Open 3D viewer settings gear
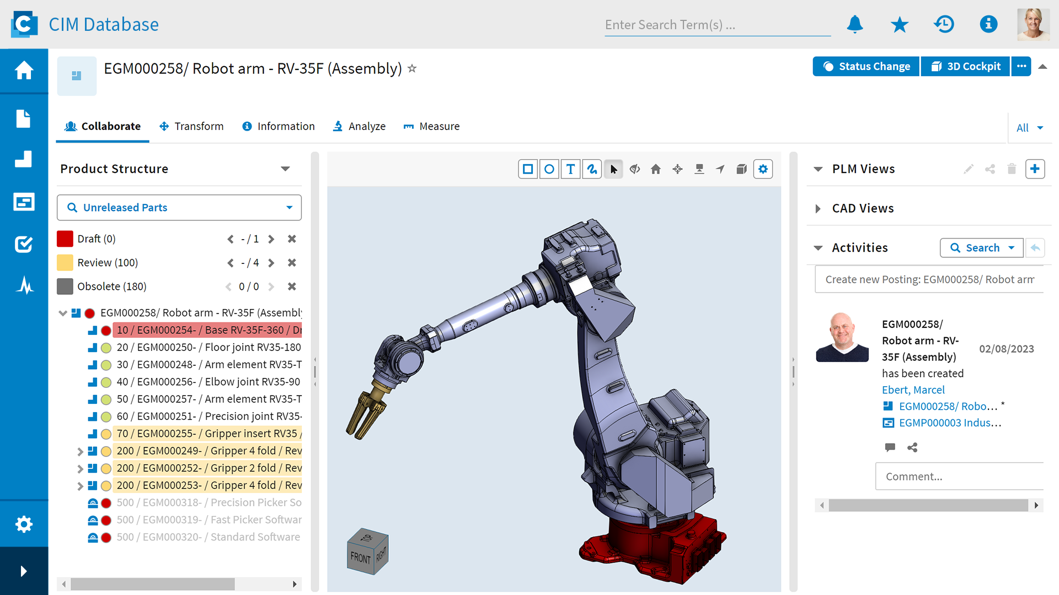Viewport: 1059px width, 595px height. tap(763, 169)
